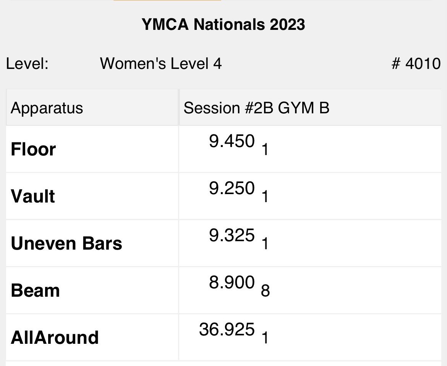Viewport: 447px width, 366px height.
Task: Click the AllAround placement rank 1
Action: tap(265, 338)
